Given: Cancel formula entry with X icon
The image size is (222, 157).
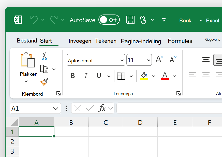Looking at the screenshot, I should point(78,108).
